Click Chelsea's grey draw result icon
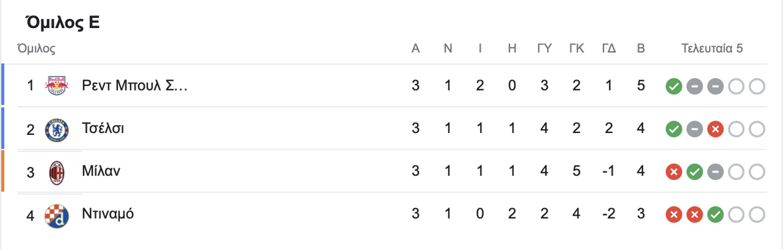This screenshot has width=783, height=249. point(694,129)
